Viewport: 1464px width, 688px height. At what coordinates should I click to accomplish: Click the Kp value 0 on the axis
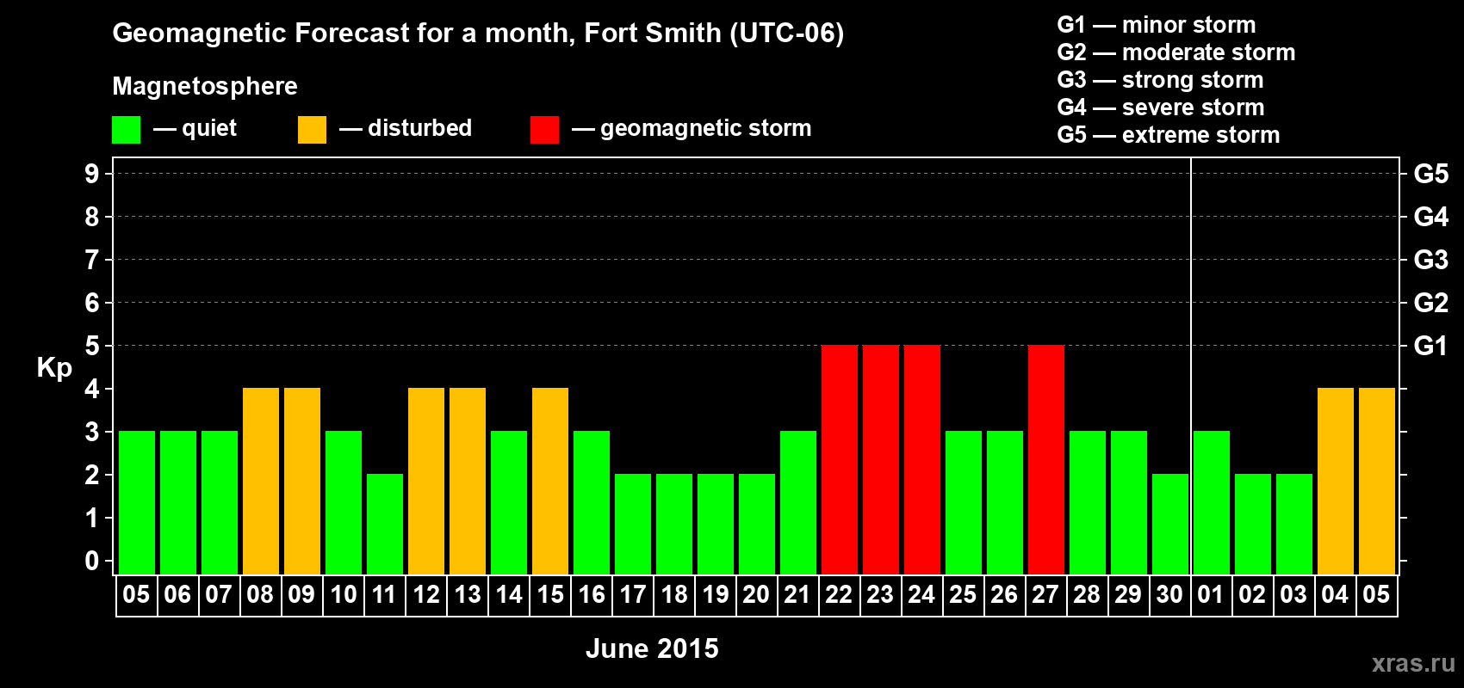point(92,561)
